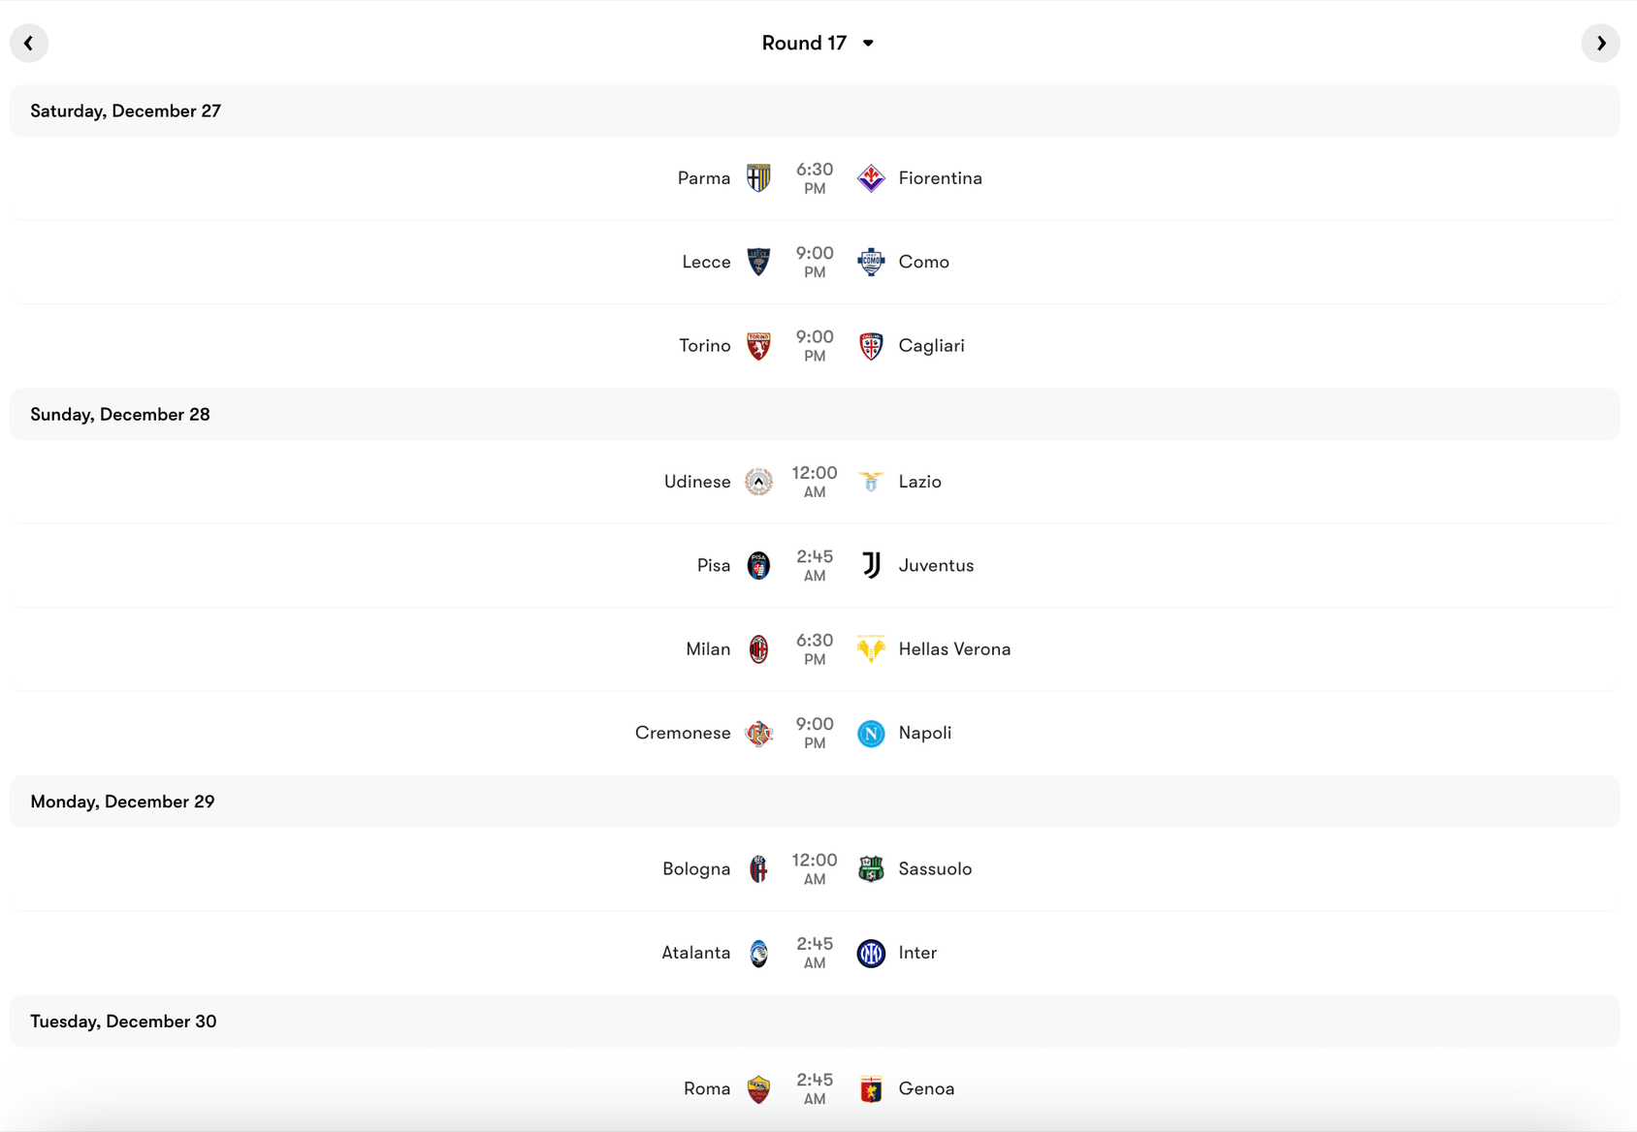Click the Cremonese vs Napoli kickoff time

(815, 733)
